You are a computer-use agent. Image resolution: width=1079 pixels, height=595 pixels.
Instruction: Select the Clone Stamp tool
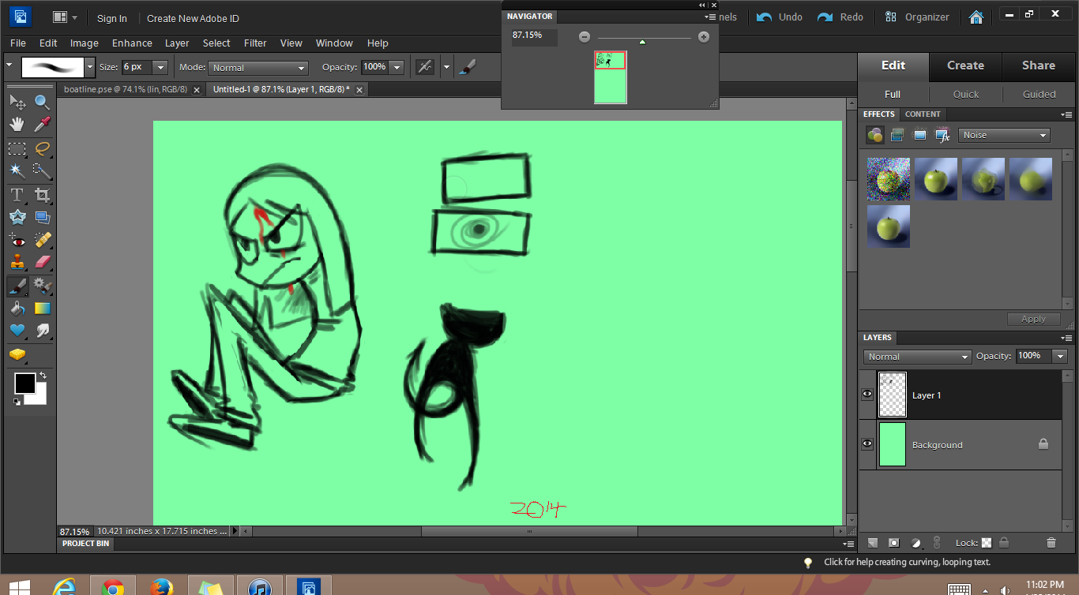tap(17, 262)
